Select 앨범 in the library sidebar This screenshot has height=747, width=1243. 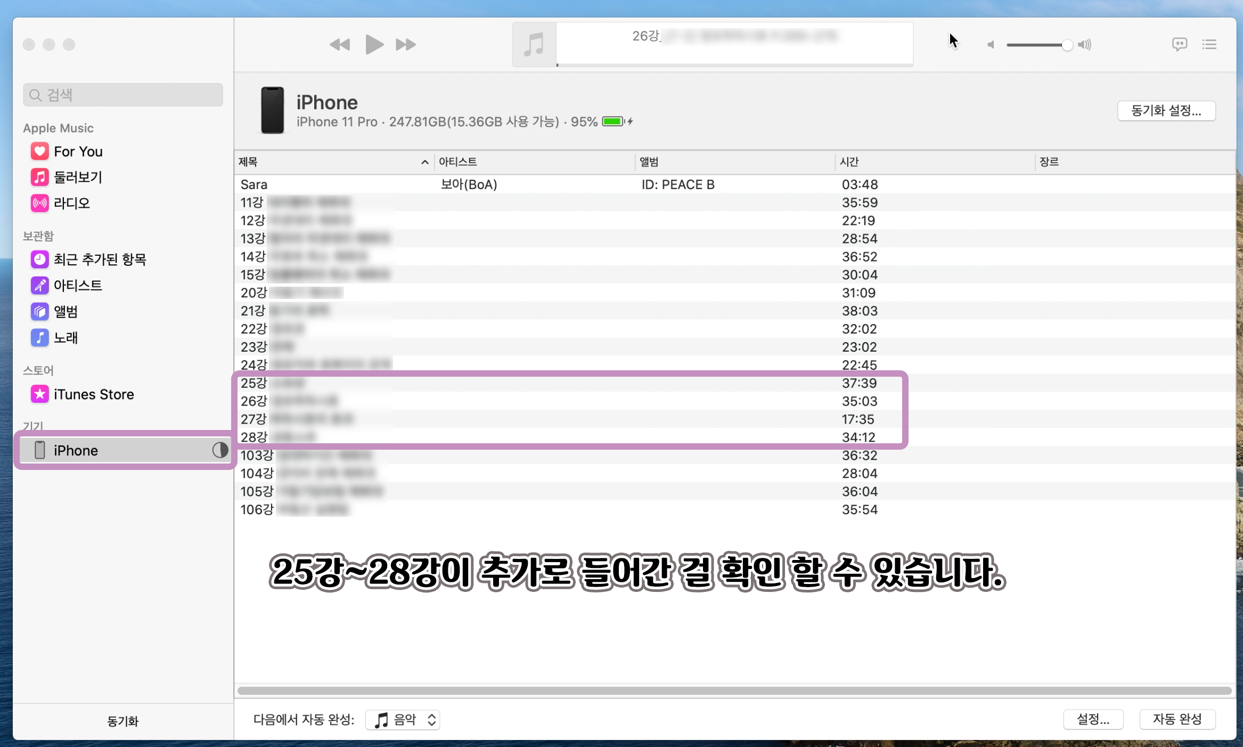(x=66, y=312)
